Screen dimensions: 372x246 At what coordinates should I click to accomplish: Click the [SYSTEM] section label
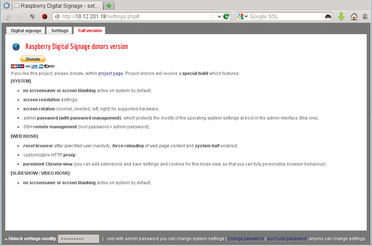[21, 81]
